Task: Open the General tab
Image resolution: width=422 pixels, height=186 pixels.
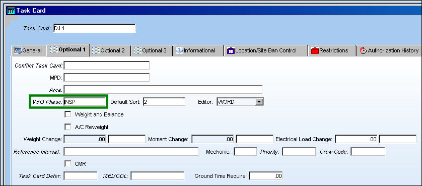Action: coord(29,50)
